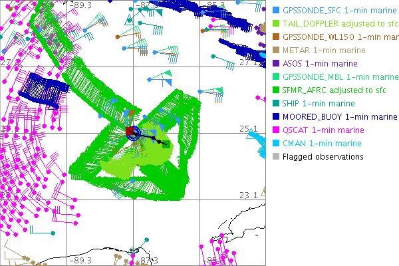This screenshot has width=399, height=266.
Task: Click the blue GPSSONDE_SFC legend swatch
Action: coord(275,11)
